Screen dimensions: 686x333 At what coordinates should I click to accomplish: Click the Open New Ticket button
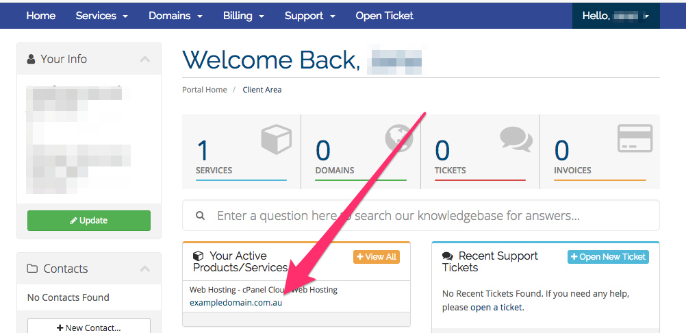click(x=608, y=257)
